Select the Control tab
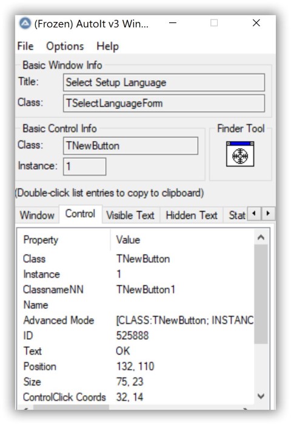Viewport: 291px width, 425px height. [x=80, y=214]
